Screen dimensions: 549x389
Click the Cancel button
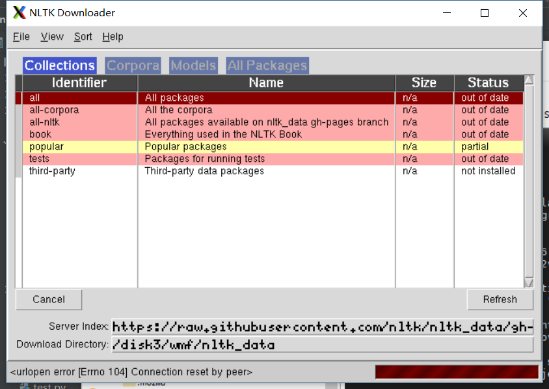tap(49, 300)
